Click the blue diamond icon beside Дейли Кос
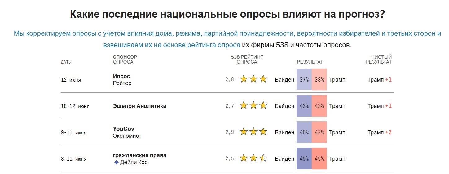This screenshot has height=174, width=449. (x=117, y=162)
